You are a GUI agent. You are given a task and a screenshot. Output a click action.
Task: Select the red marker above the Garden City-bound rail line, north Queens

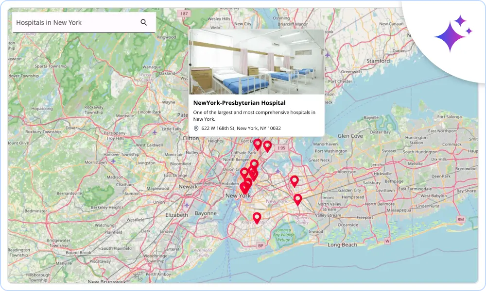294,181
